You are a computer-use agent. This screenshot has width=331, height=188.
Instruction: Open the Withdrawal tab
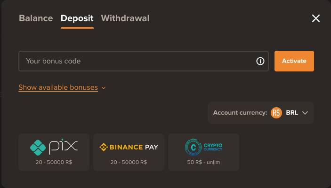125,19
